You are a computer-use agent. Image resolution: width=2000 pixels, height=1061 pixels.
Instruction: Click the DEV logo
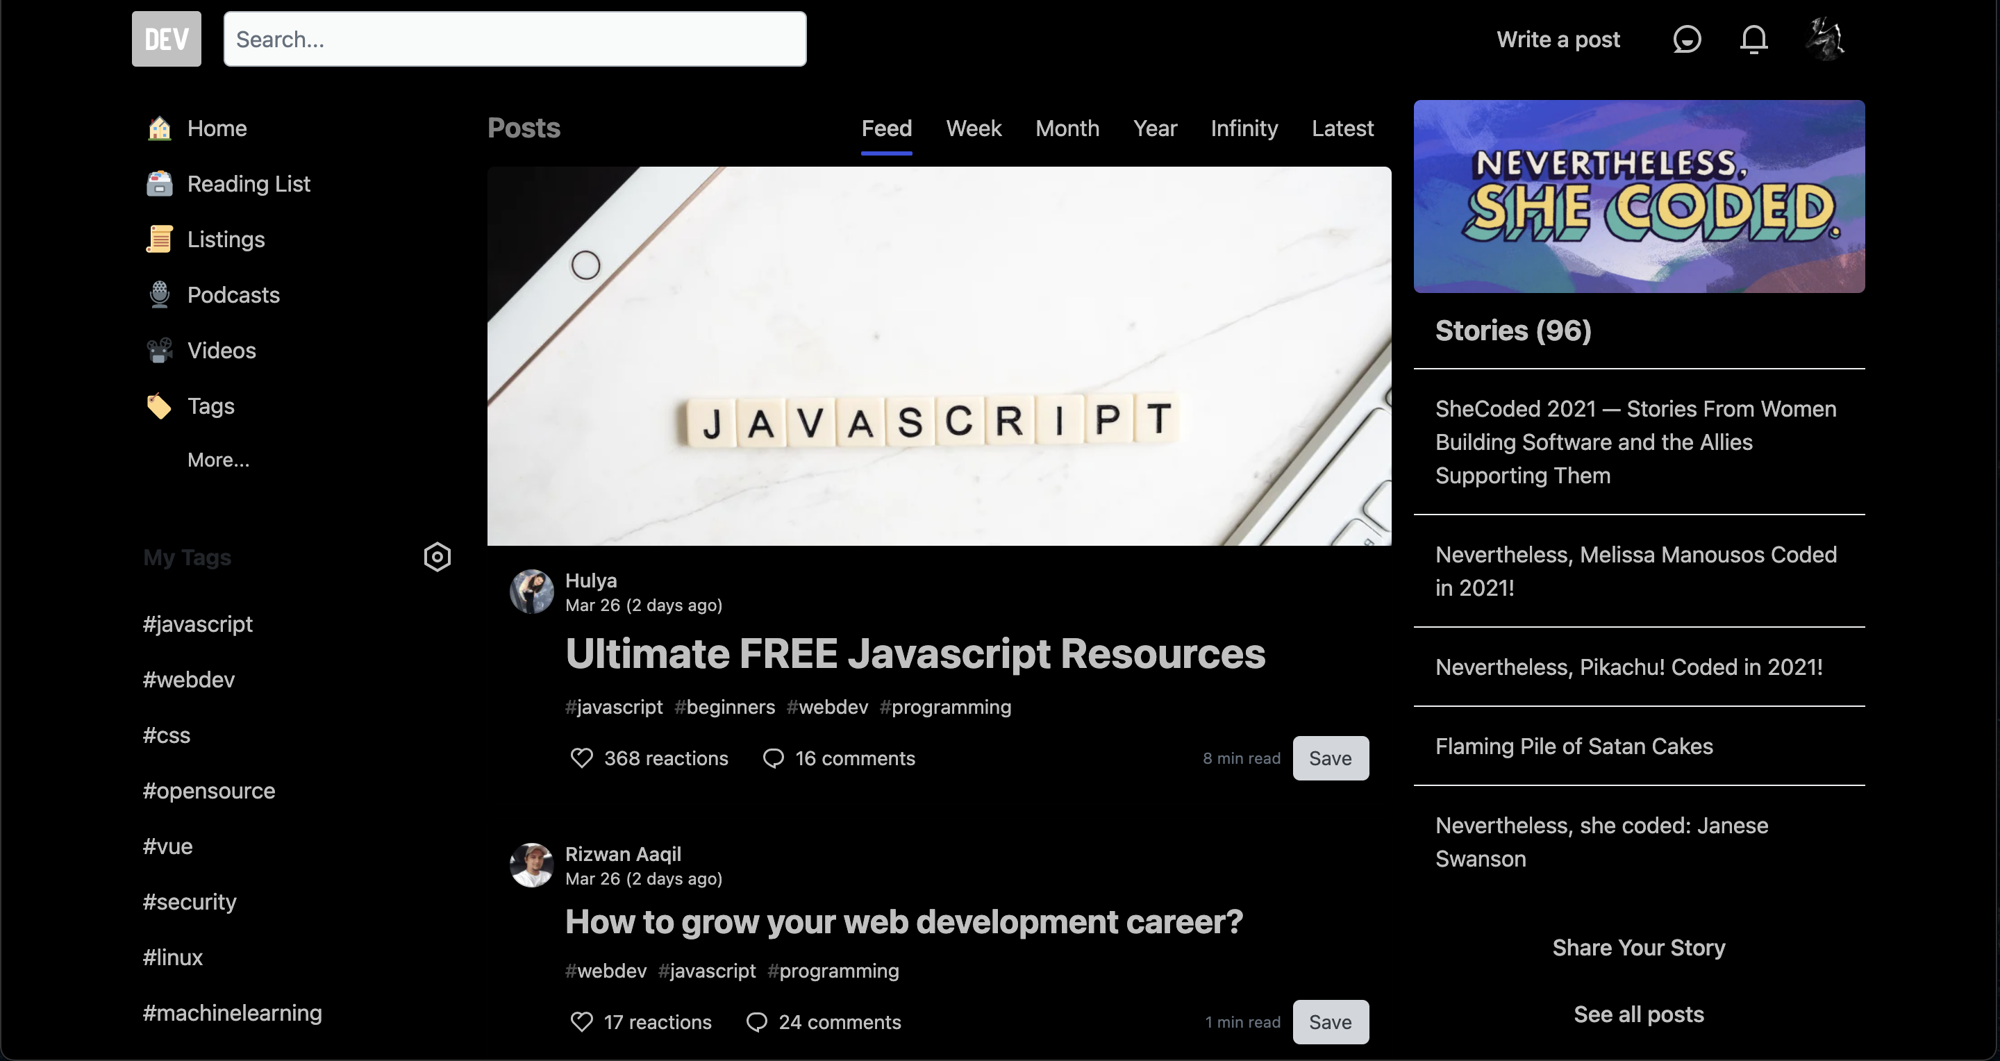pyautogui.click(x=166, y=39)
